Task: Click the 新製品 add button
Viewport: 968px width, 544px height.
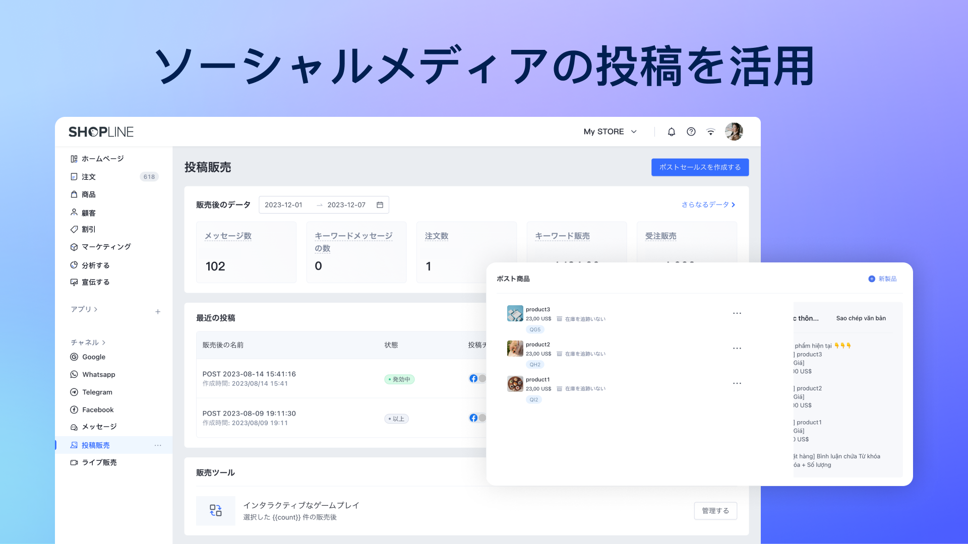Action: pyautogui.click(x=882, y=279)
